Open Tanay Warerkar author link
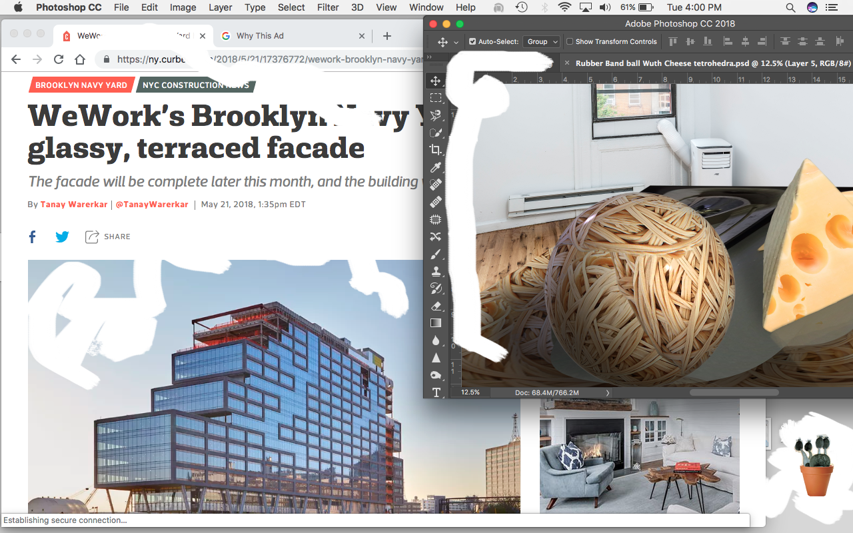This screenshot has height=533, width=853. coord(74,205)
